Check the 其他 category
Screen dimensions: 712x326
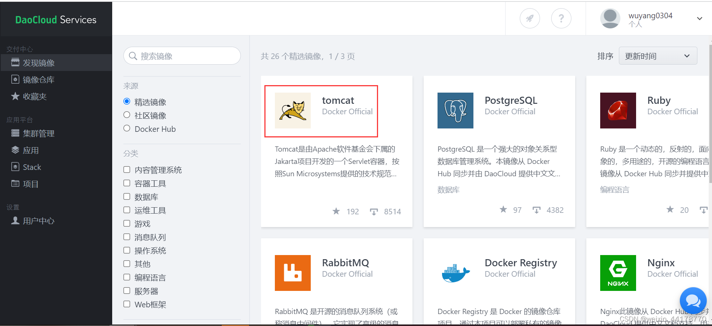click(127, 264)
